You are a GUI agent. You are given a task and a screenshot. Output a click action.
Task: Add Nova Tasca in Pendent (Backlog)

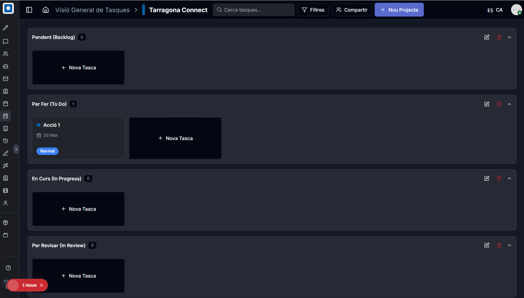click(78, 68)
